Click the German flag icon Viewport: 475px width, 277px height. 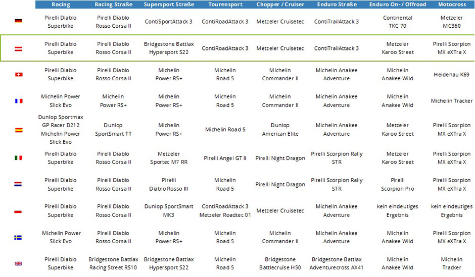[18, 21]
